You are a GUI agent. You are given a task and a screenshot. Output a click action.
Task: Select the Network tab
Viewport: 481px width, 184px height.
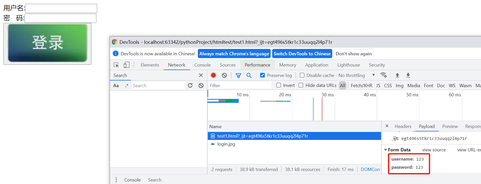click(x=177, y=65)
